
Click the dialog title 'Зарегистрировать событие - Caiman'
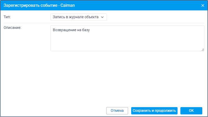click(x=39, y=5)
